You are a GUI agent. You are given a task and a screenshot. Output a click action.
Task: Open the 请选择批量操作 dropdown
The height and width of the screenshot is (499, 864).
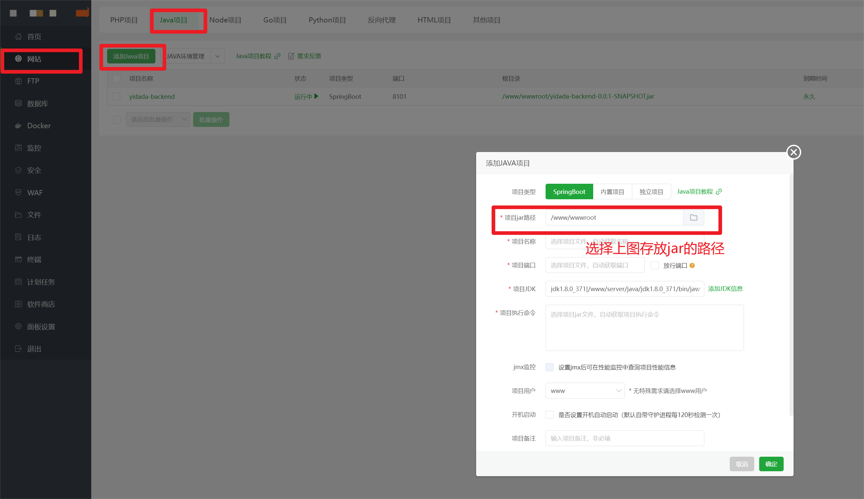[x=158, y=120]
